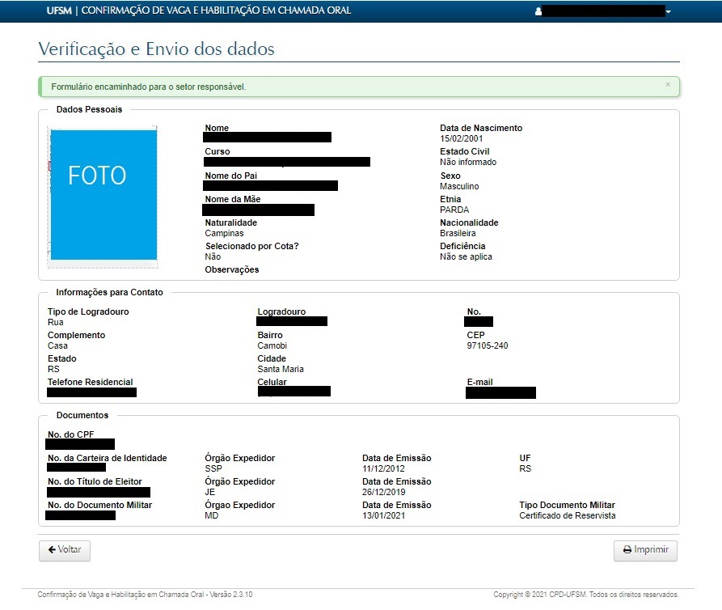The height and width of the screenshot is (610, 722).
Task: Click the CEP value 97105-240
Action: point(488,345)
